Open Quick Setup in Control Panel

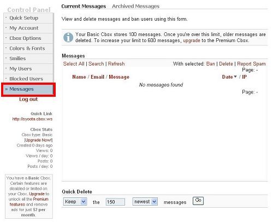(28, 18)
